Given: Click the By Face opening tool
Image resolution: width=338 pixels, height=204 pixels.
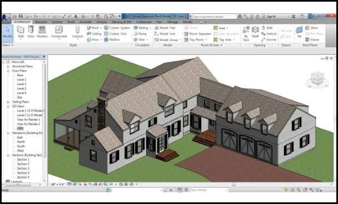Looking at the screenshot, I should (246, 33).
